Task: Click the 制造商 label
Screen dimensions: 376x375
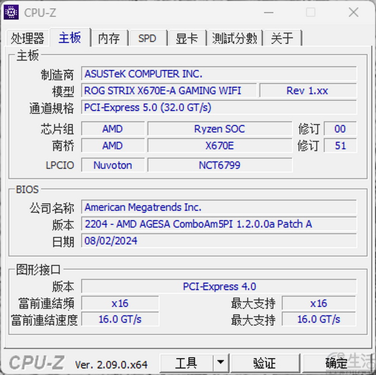Action: pyautogui.click(x=57, y=75)
